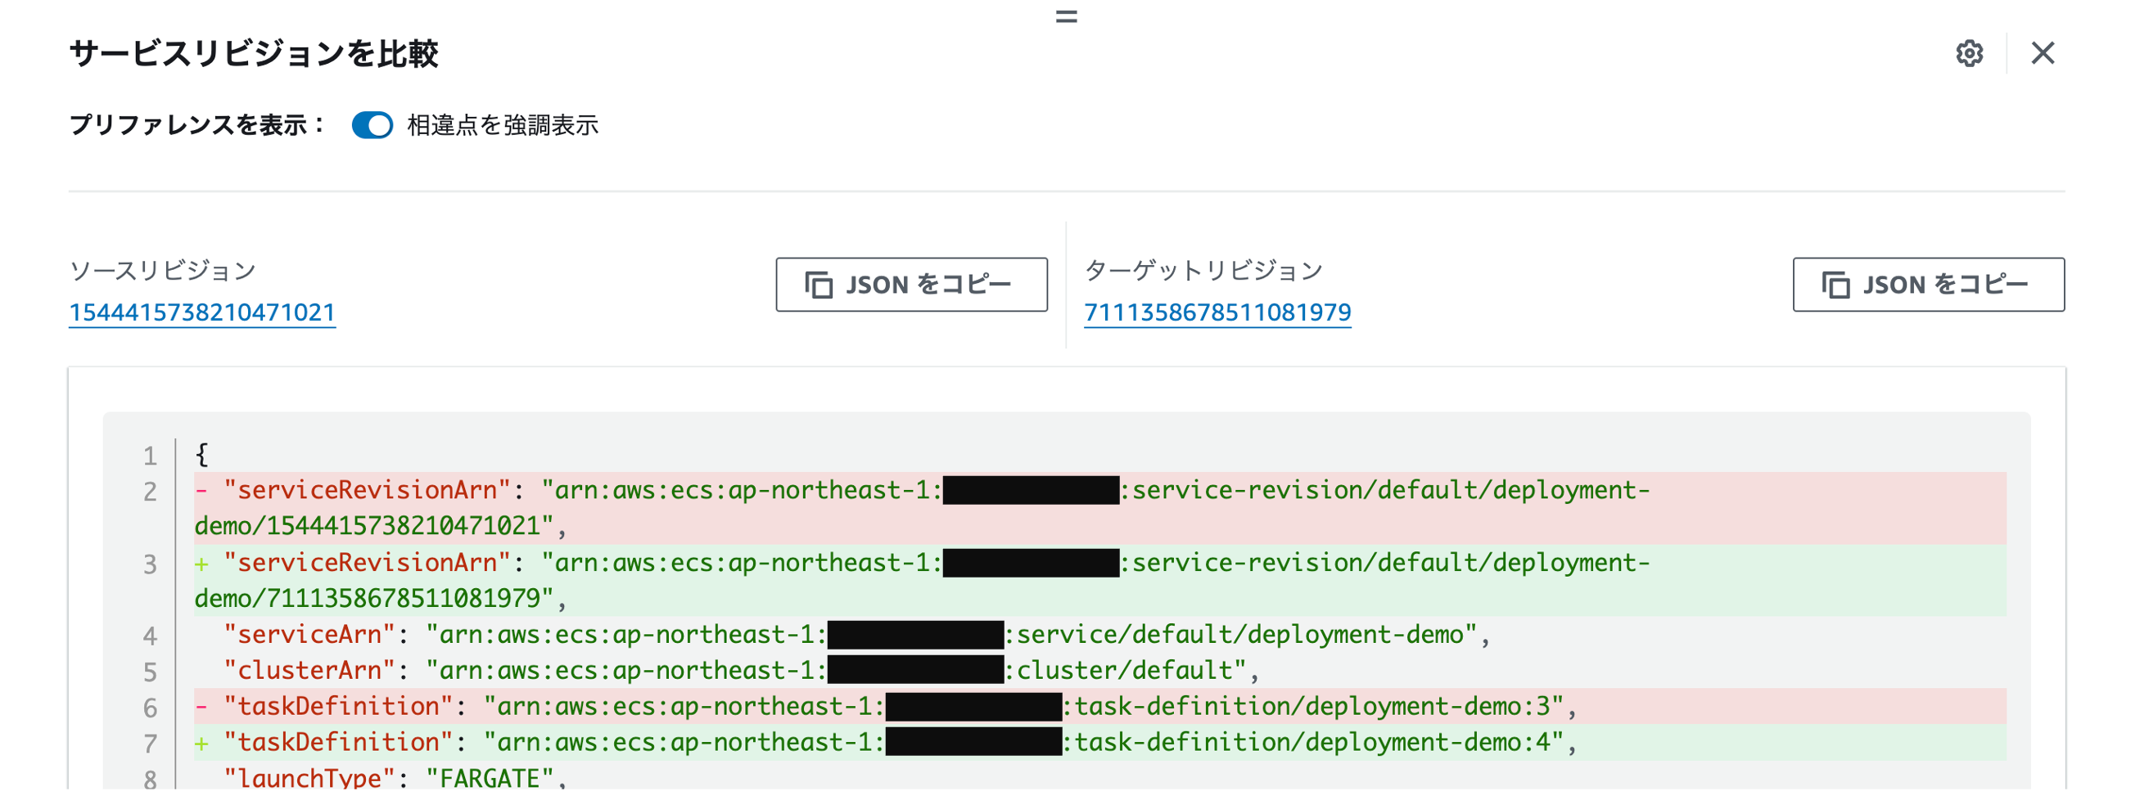This screenshot has height=791, width=2131.
Task: Click the ターゲットリビジョン label
Action: pos(1203,271)
